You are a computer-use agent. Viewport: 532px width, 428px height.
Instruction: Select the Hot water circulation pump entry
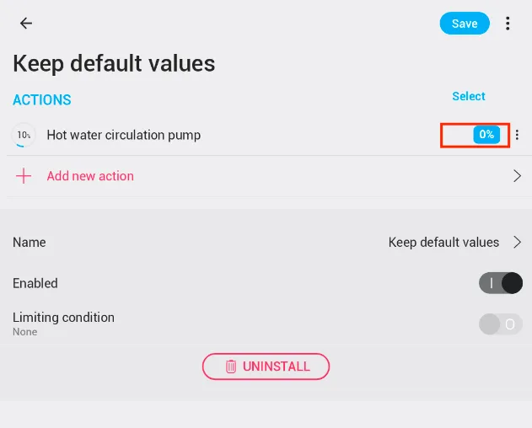point(124,135)
